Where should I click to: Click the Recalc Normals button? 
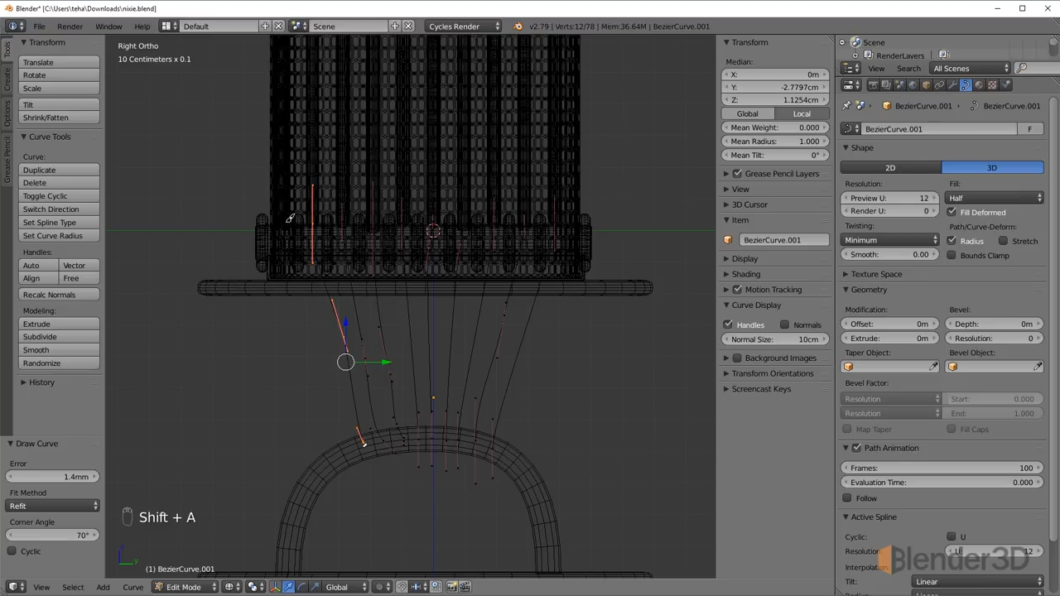coord(59,295)
